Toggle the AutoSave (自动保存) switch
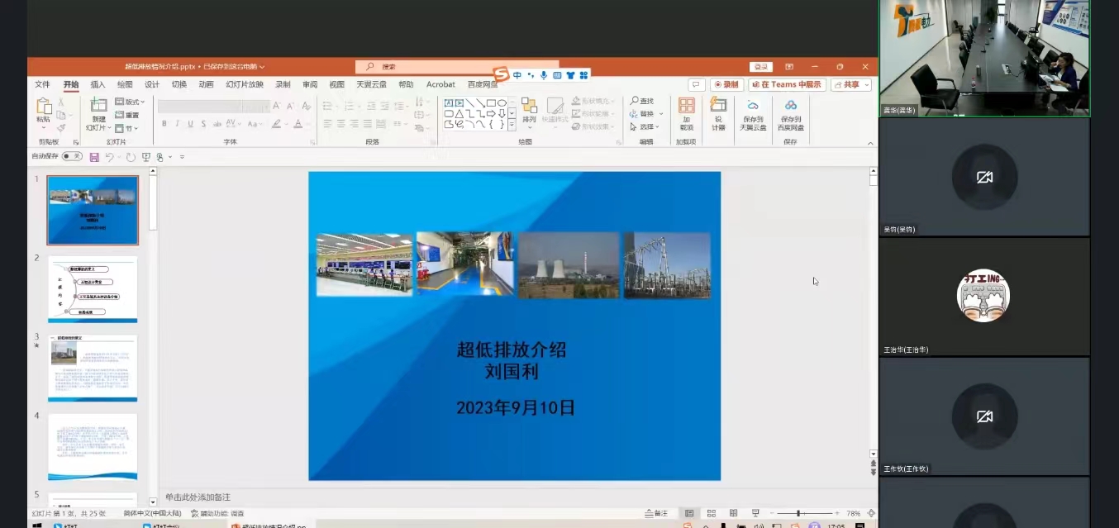This screenshot has height=528, width=1119. [72, 156]
